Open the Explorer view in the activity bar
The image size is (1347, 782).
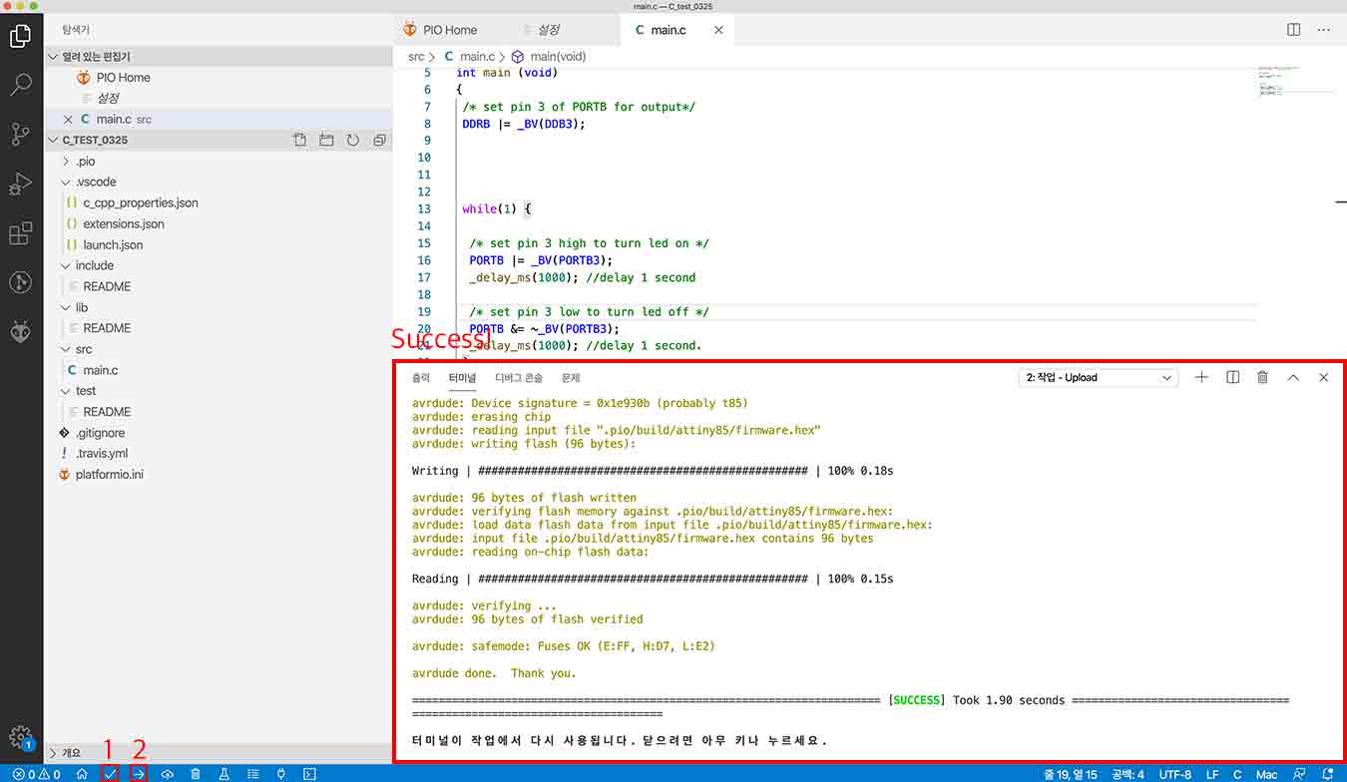tap(20, 37)
